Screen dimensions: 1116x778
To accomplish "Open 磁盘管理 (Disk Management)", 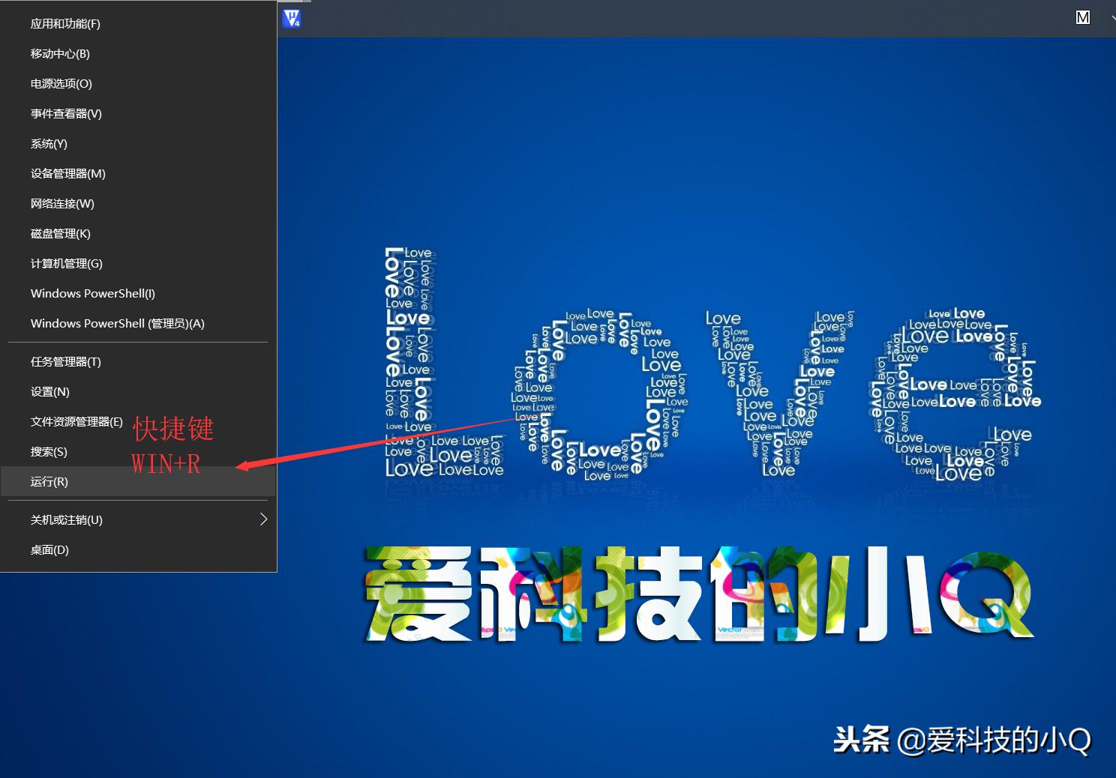I will click(x=60, y=233).
